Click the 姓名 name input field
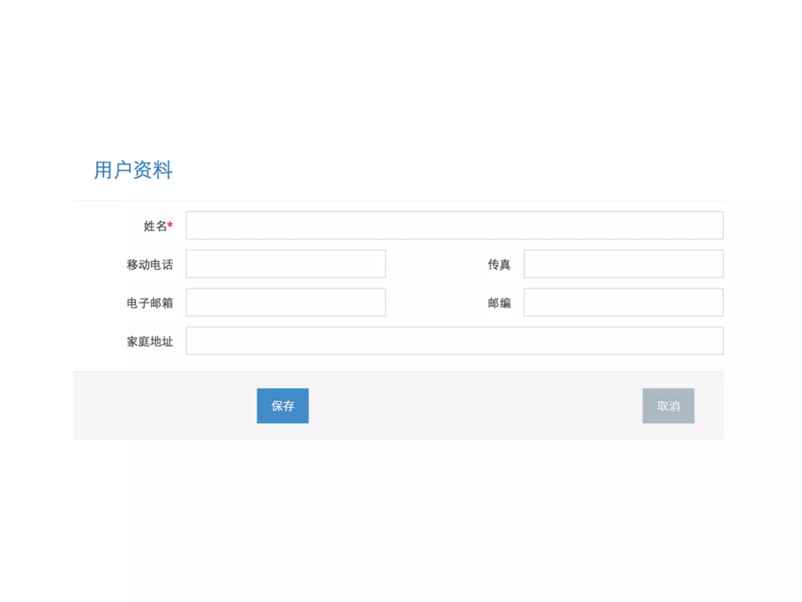The image size is (802, 602). (454, 225)
